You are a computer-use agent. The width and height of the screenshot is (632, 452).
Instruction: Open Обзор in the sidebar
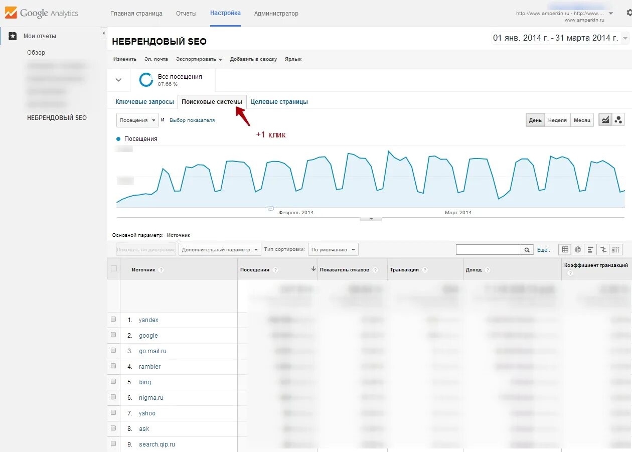click(36, 53)
